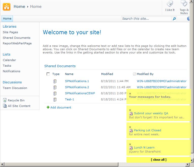Select the Home tab
The image size is (194, 167).
[7, 18]
